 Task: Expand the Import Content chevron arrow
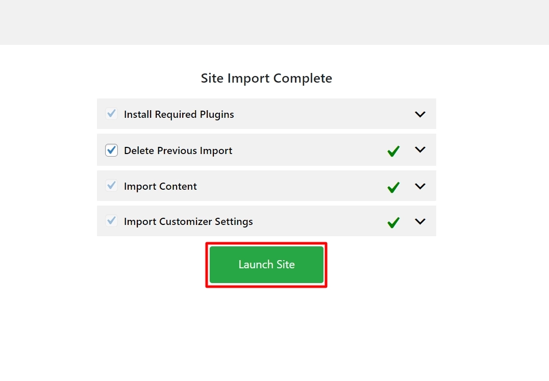420,186
